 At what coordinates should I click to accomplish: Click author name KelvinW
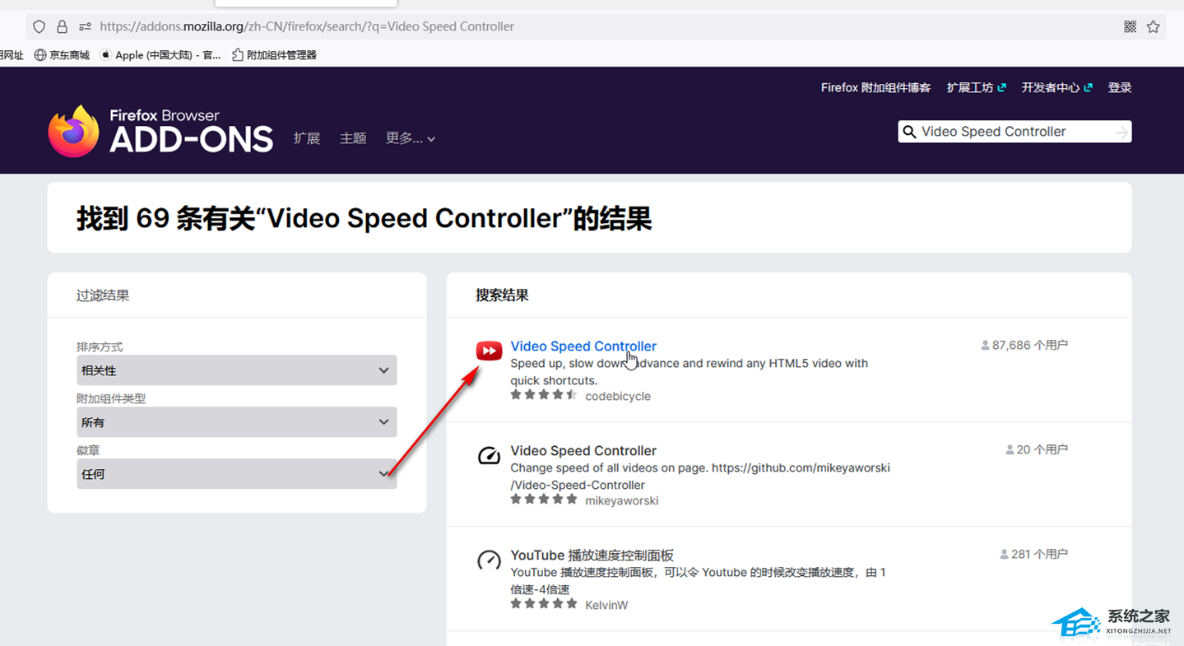[606, 605]
